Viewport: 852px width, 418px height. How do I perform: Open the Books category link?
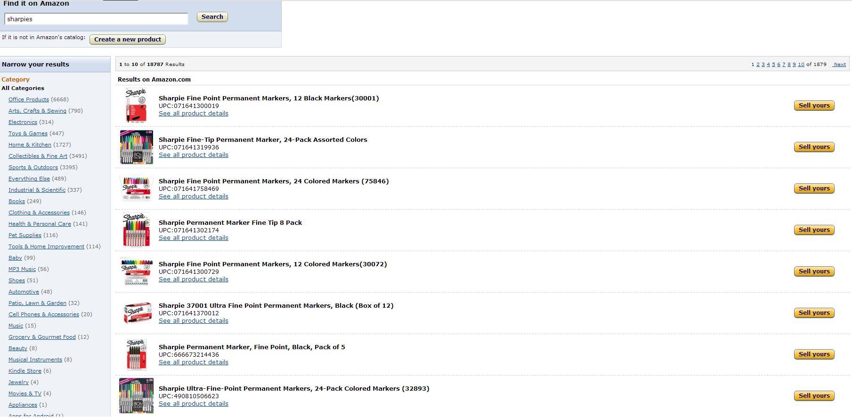tap(16, 201)
